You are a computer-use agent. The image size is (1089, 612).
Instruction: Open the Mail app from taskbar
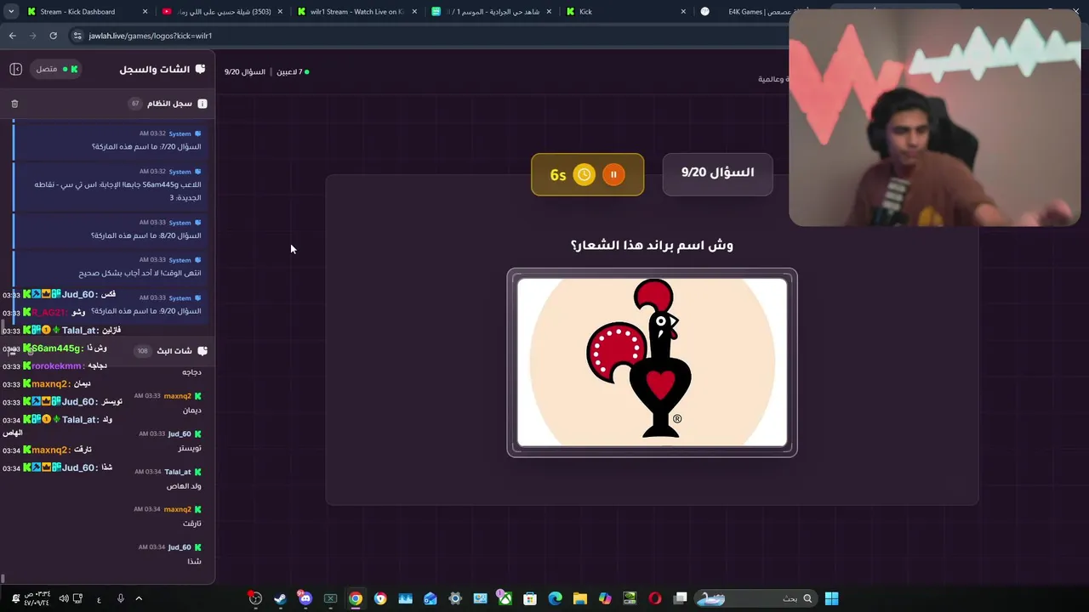430,598
